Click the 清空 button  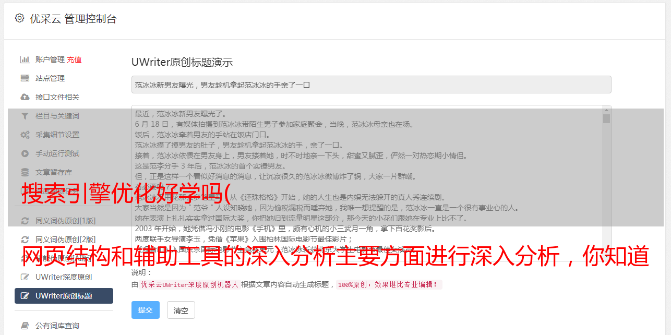coord(181,310)
